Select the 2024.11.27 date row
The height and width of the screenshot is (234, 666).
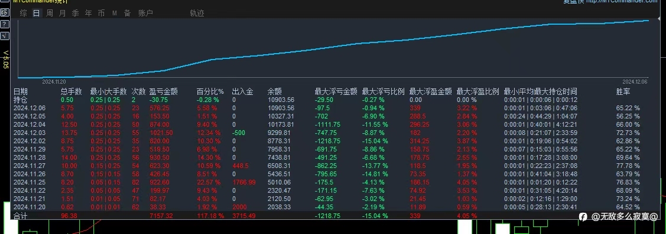(30, 166)
